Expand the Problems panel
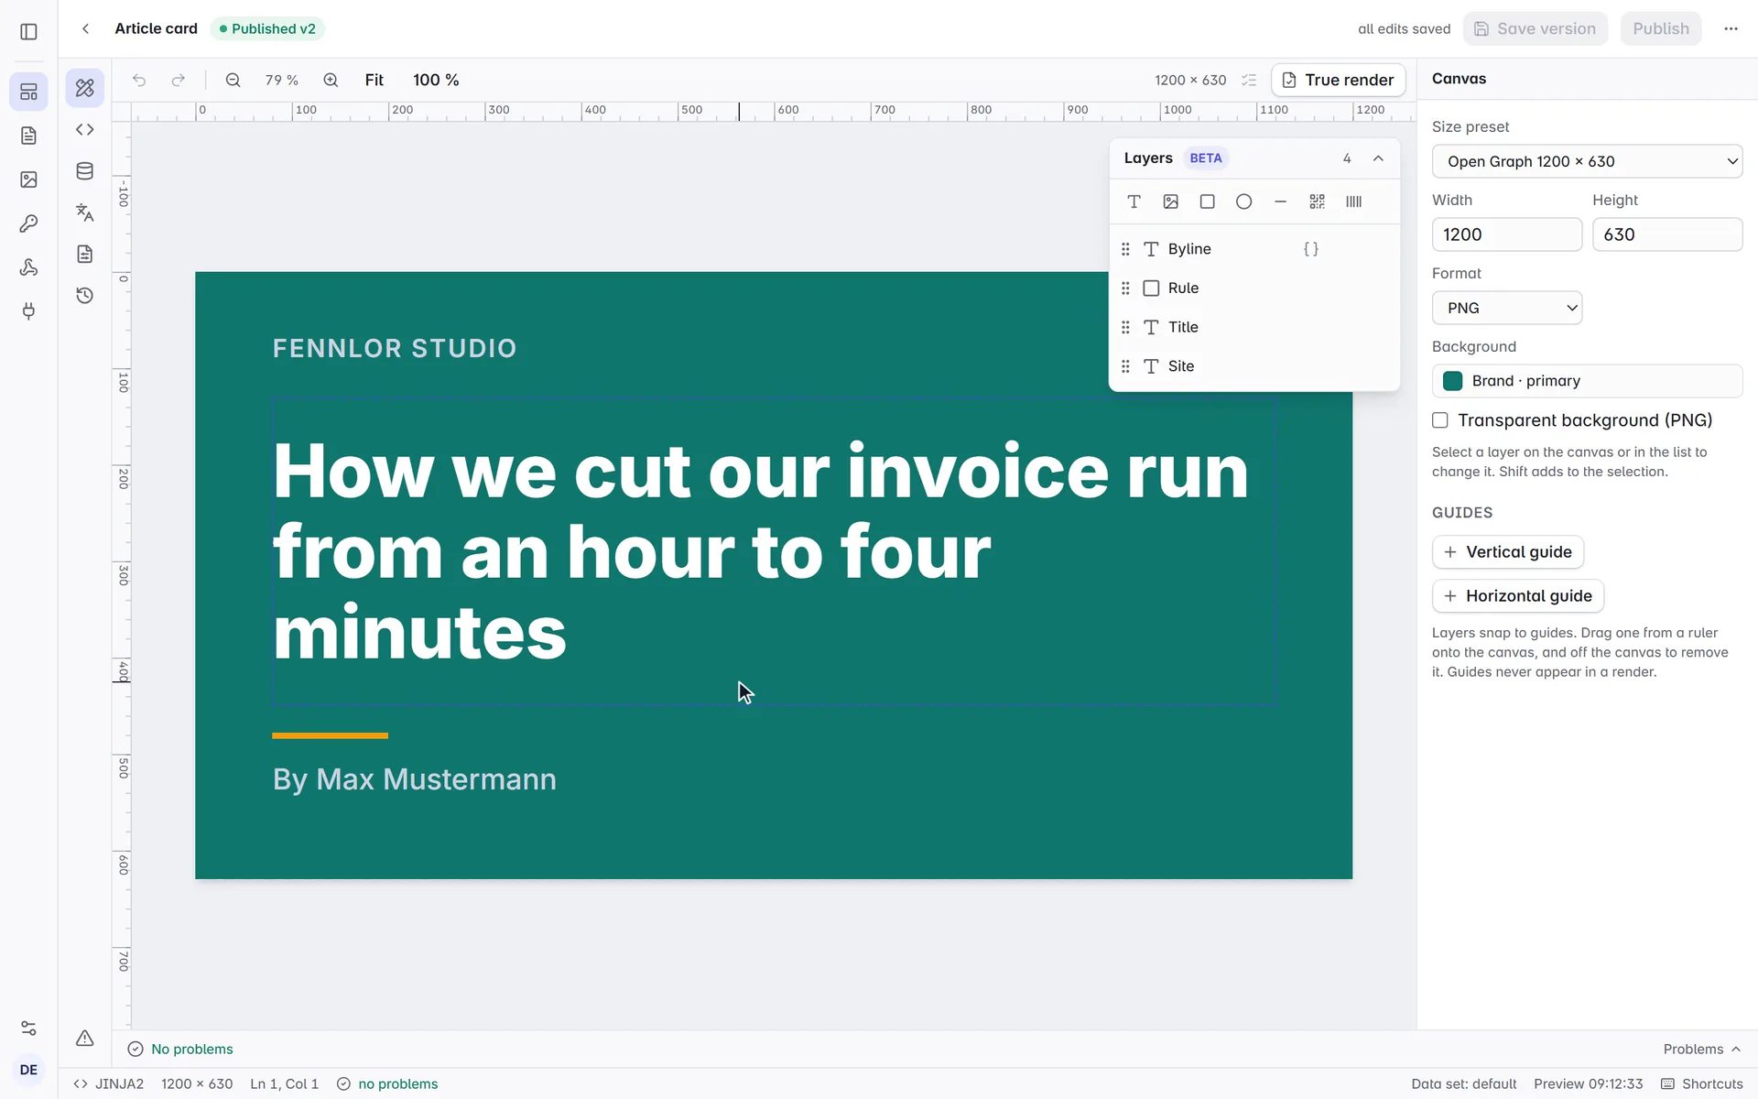The image size is (1758, 1099). click(1702, 1049)
